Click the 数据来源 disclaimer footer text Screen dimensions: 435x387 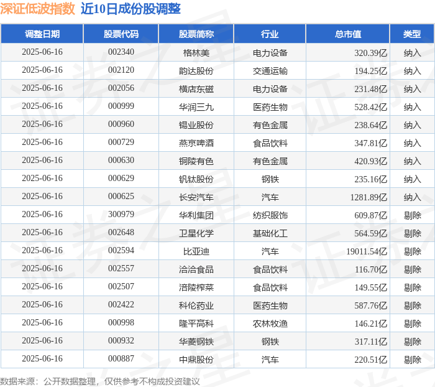(x=100, y=381)
